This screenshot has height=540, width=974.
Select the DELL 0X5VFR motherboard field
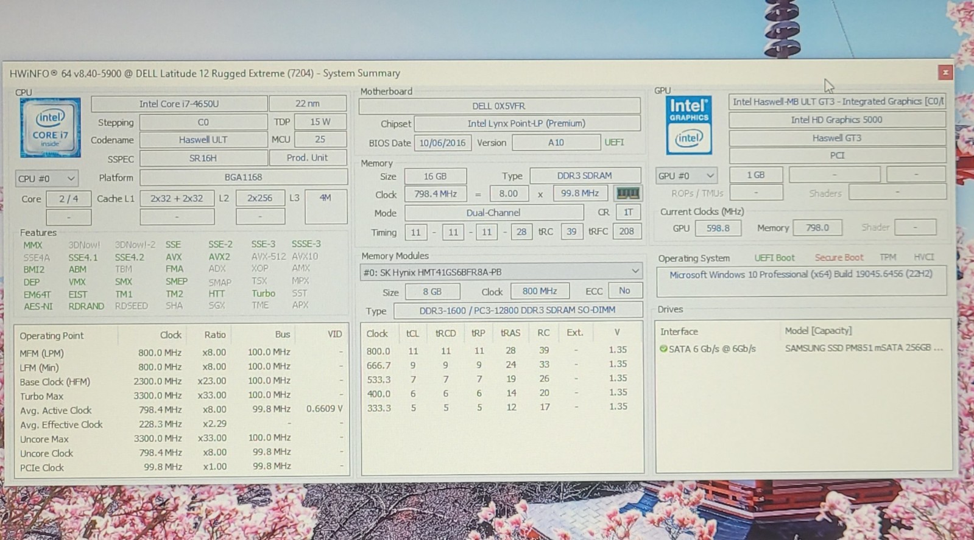coord(499,106)
